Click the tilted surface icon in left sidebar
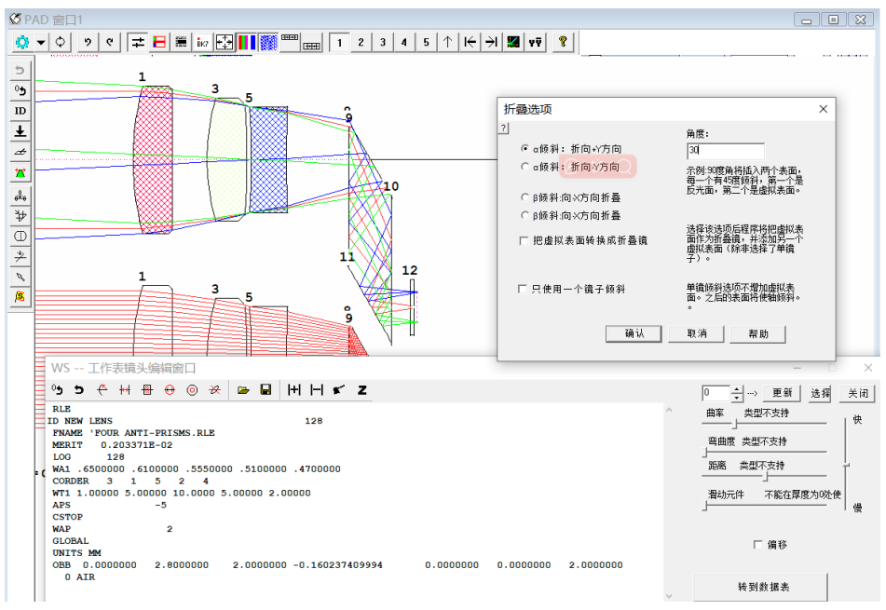Screen dimensions: 886x610 [20, 152]
